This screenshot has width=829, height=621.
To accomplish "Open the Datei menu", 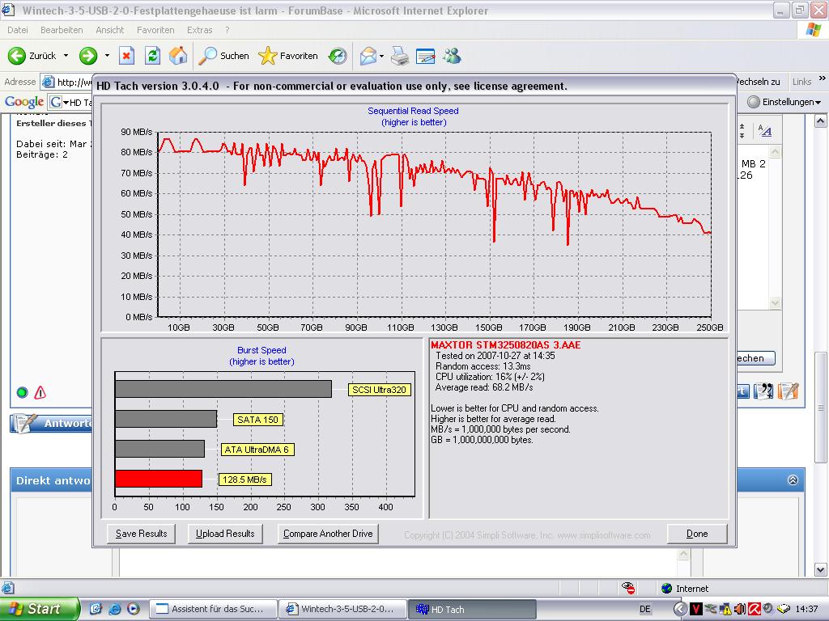I will (x=18, y=30).
